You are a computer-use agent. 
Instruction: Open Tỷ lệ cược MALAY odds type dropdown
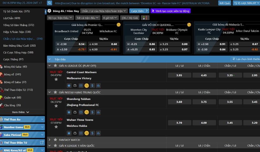click(x=246, y=3)
